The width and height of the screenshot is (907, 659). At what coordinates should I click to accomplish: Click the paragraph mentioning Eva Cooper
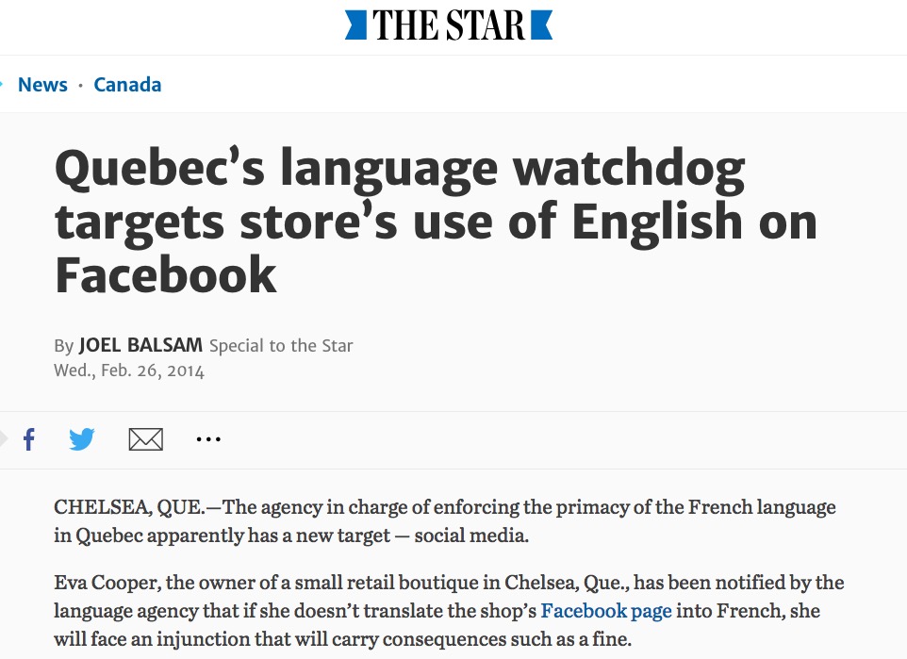449,611
